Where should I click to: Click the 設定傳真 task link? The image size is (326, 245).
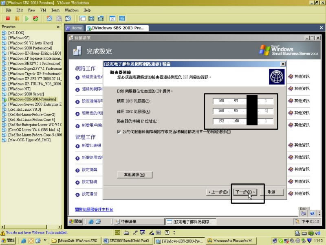pos(89,170)
